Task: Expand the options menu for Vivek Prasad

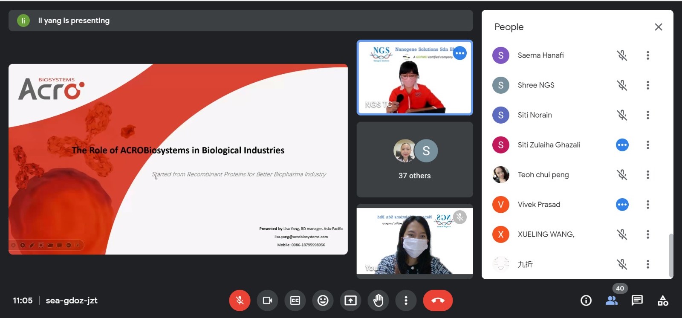Action: point(647,205)
